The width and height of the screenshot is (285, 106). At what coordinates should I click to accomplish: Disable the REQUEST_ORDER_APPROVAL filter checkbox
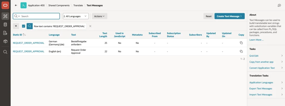tap(23, 26)
